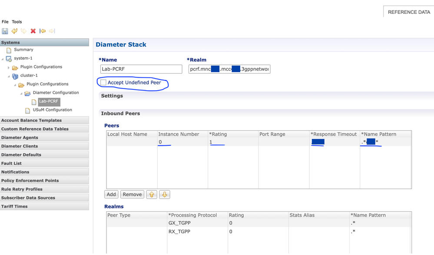434x255 pixels.
Task: Switch to the REFERENCE DATA tab
Action: [x=409, y=12]
